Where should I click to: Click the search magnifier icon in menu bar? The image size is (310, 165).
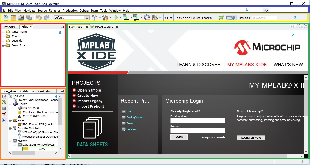tap(265, 10)
